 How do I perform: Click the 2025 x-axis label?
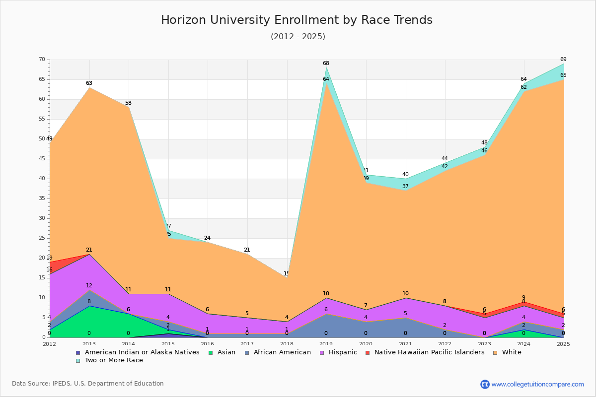point(564,344)
